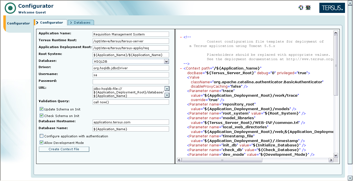Select Configurator in the left sidebar
Image resolution: width=353 pixels, height=181 pixels.
pyautogui.click(x=18, y=23)
